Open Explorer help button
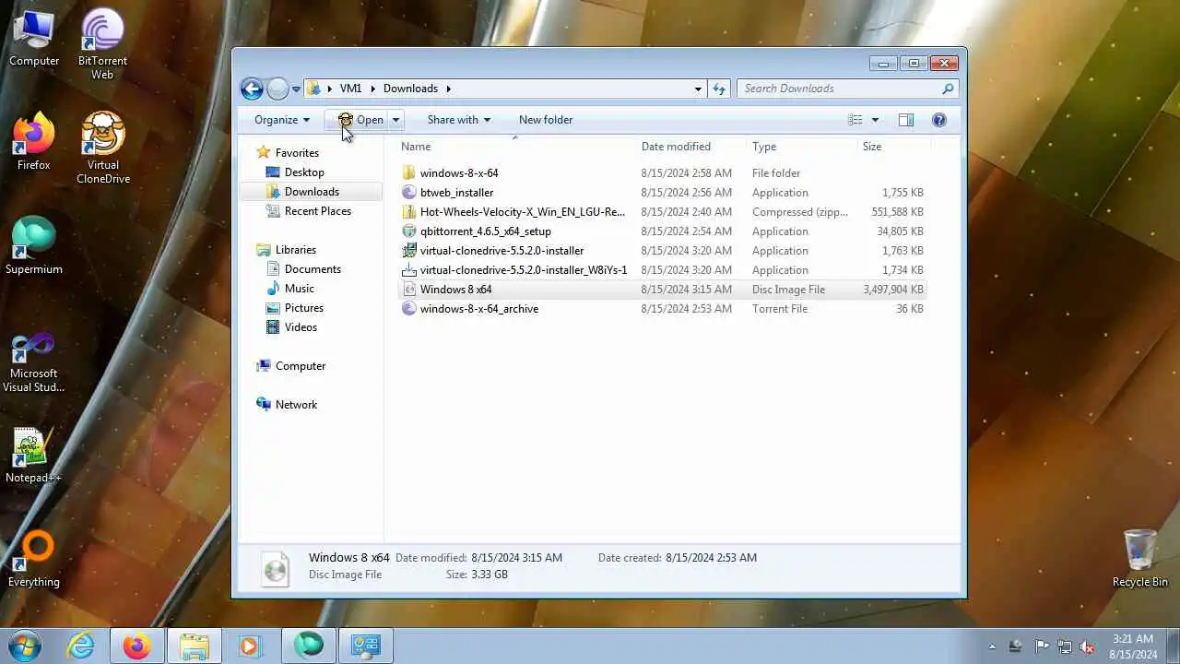The image size is (1180, 664). point(939,120)
